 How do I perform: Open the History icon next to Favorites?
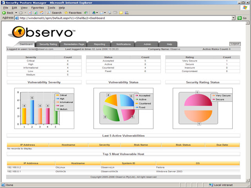tap(86, 13)
